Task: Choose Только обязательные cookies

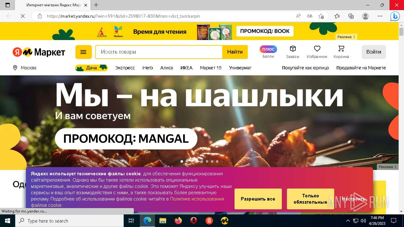Action: point(310,199)
